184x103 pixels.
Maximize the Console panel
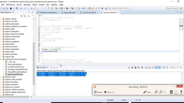tap(181, 68)
